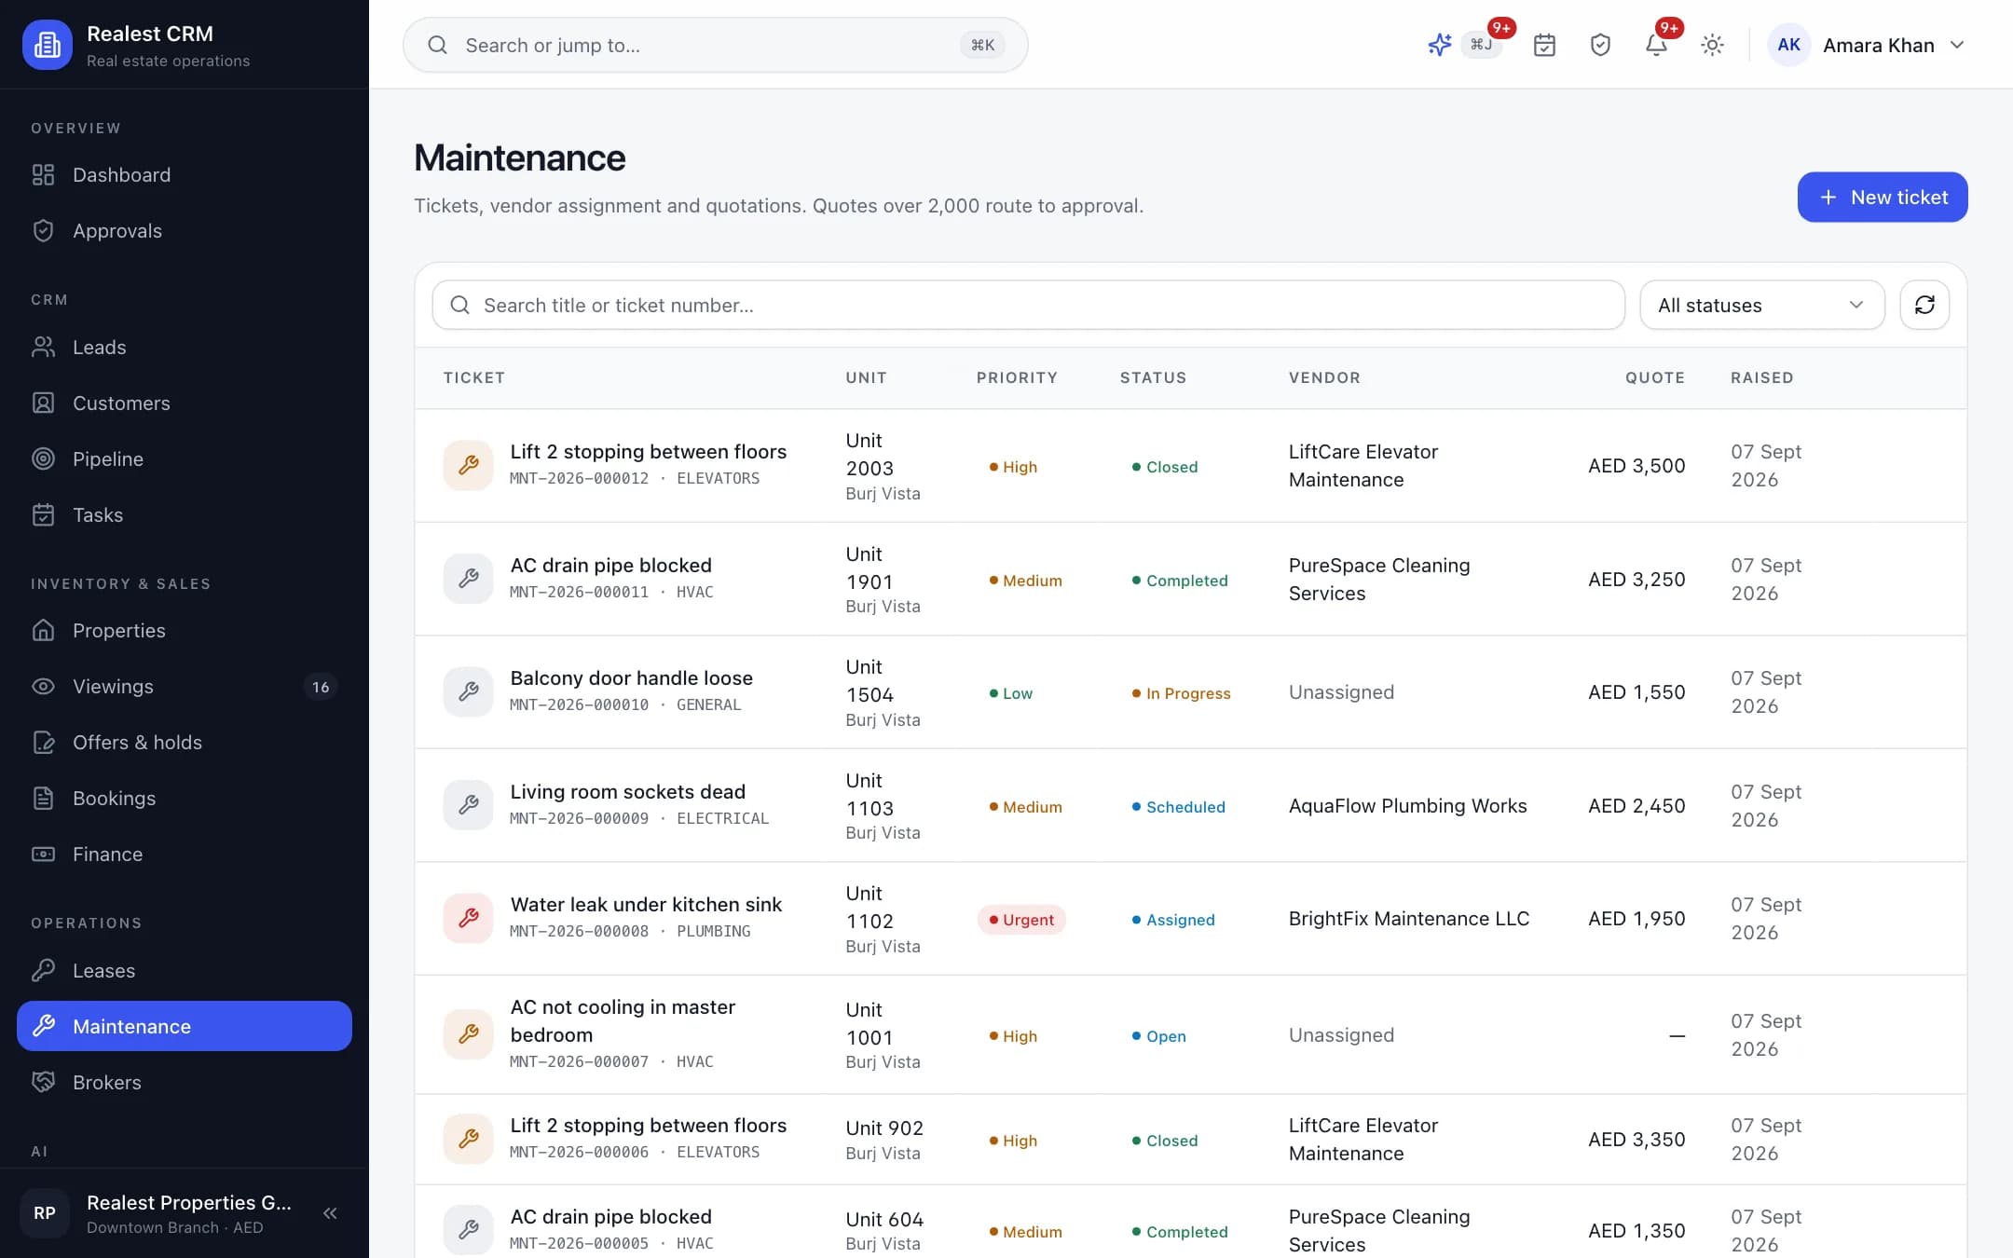This screenshot has width=2013, height=1258.
Task: Click wrench icon for MNT-2026-000012 ticket
Action: 468,465
